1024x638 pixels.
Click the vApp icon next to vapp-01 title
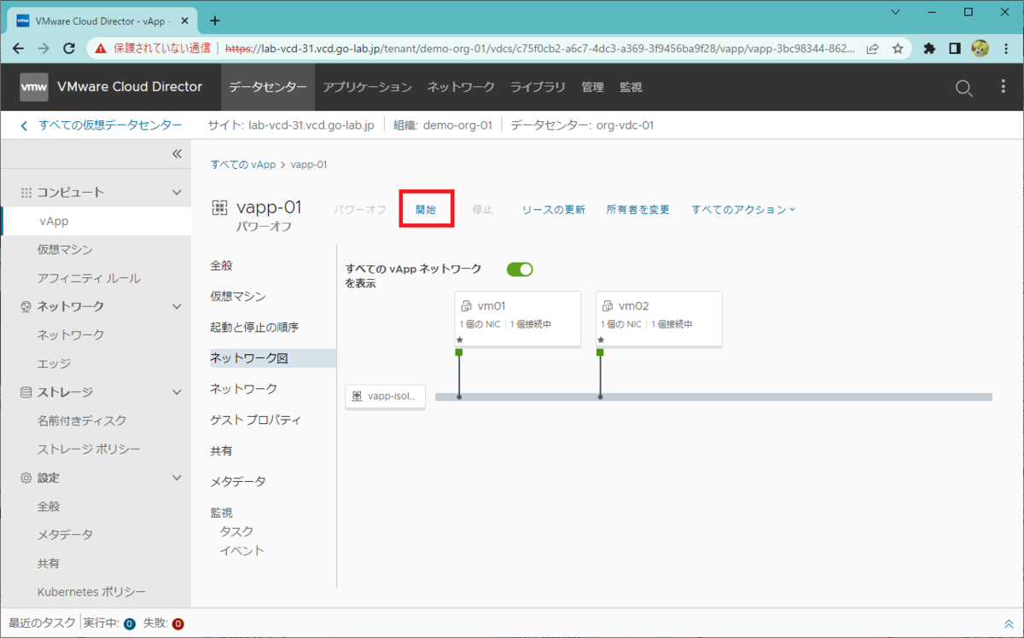[x=219, y=207]
